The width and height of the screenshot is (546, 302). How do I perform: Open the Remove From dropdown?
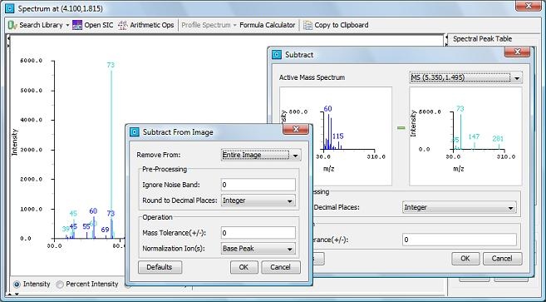tap(261, 155)
